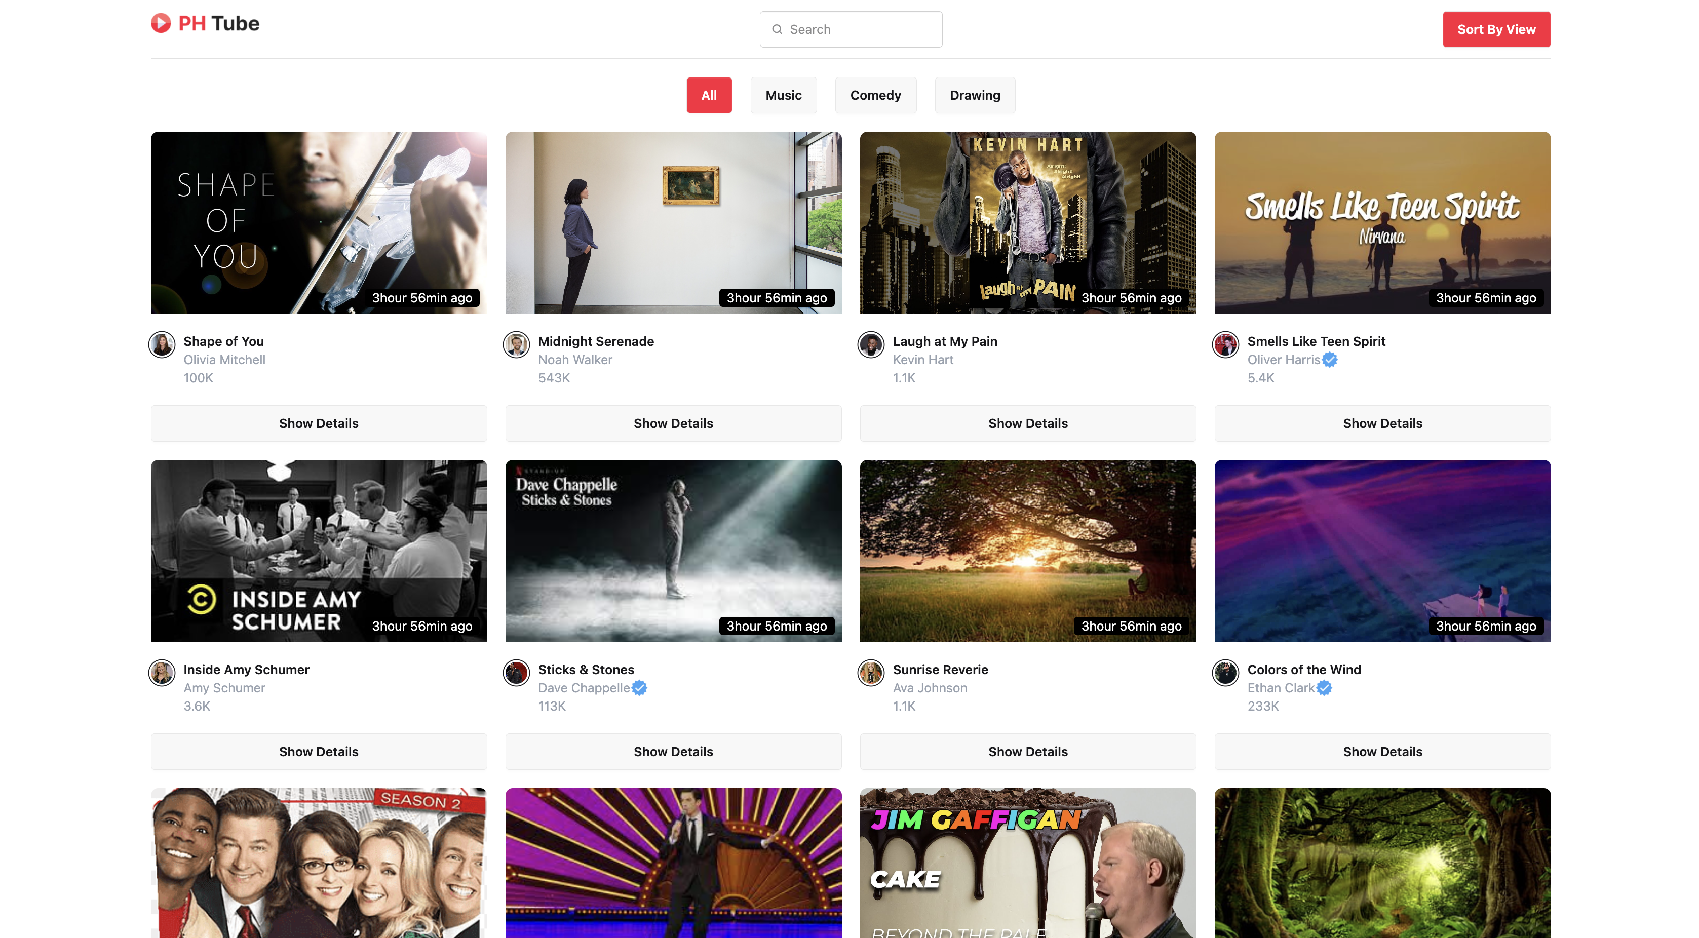Click the 543K view count
This screenshot has width=1699, height=938.
coord(554,378)
